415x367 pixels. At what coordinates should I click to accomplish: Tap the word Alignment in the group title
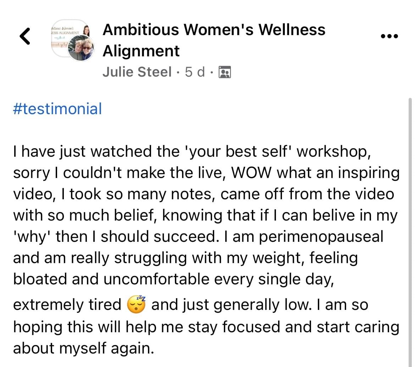click(x=141, y=51)
